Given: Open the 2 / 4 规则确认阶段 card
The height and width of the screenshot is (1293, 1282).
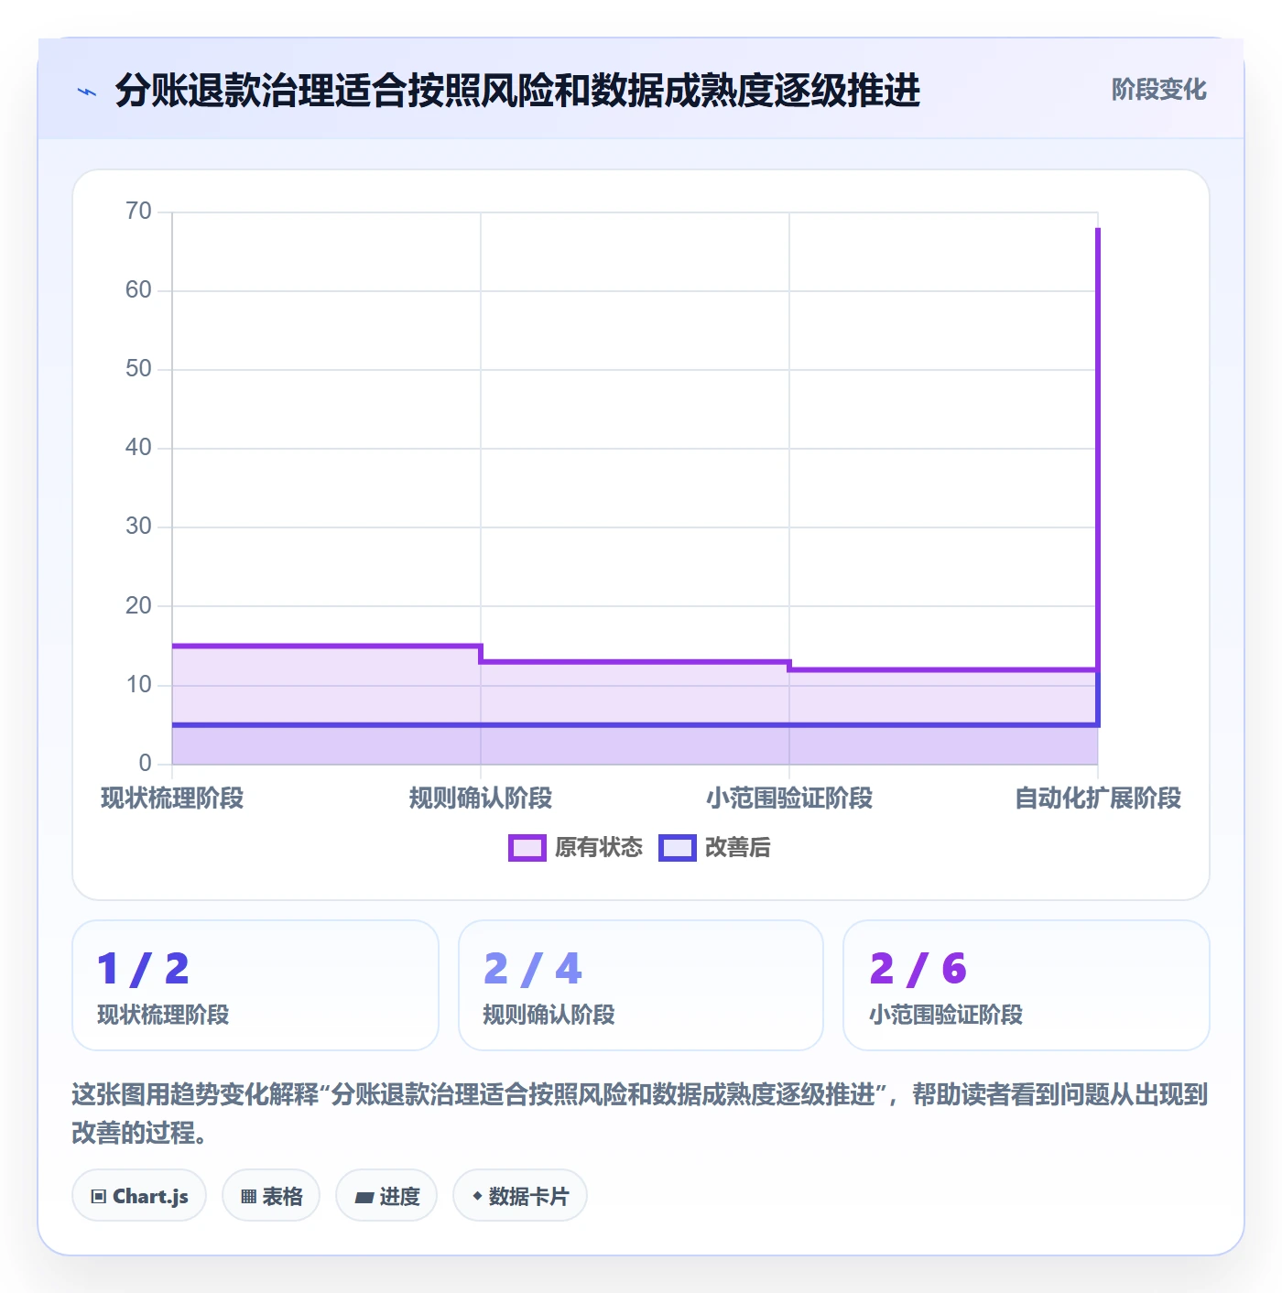Looking at the screenshot, I should [641, 985].
